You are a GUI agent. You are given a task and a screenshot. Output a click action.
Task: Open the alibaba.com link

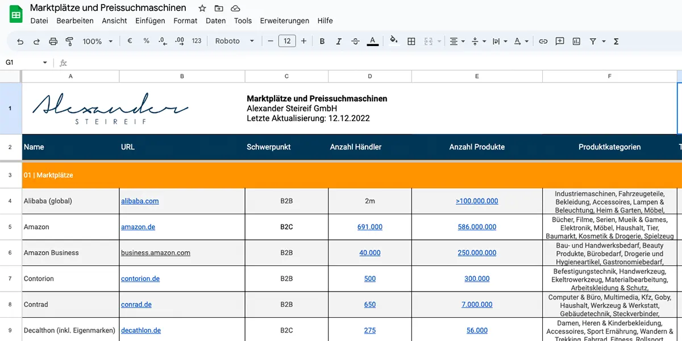coord(140,201)
